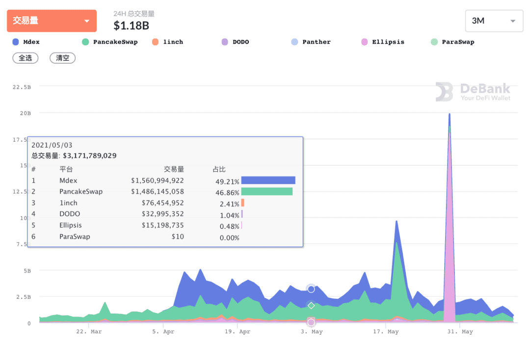
Task: Click the DODO row volume $32,995,352
Action: [x=163, y=214]
